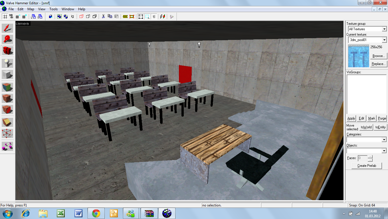Toggle the 3D grid button
This screenshot has height=219, width=388.
(11, 17)
